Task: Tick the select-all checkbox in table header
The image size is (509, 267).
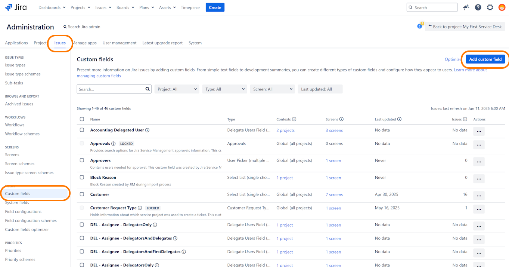Action: pyautogui.click(x=82, y=119)
